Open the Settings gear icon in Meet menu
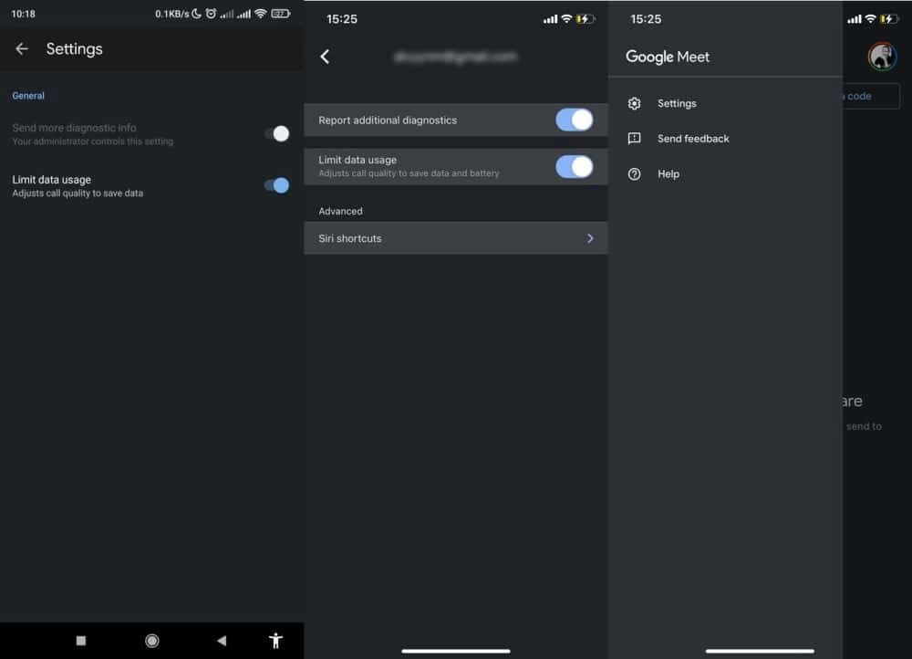 (634, 103)
